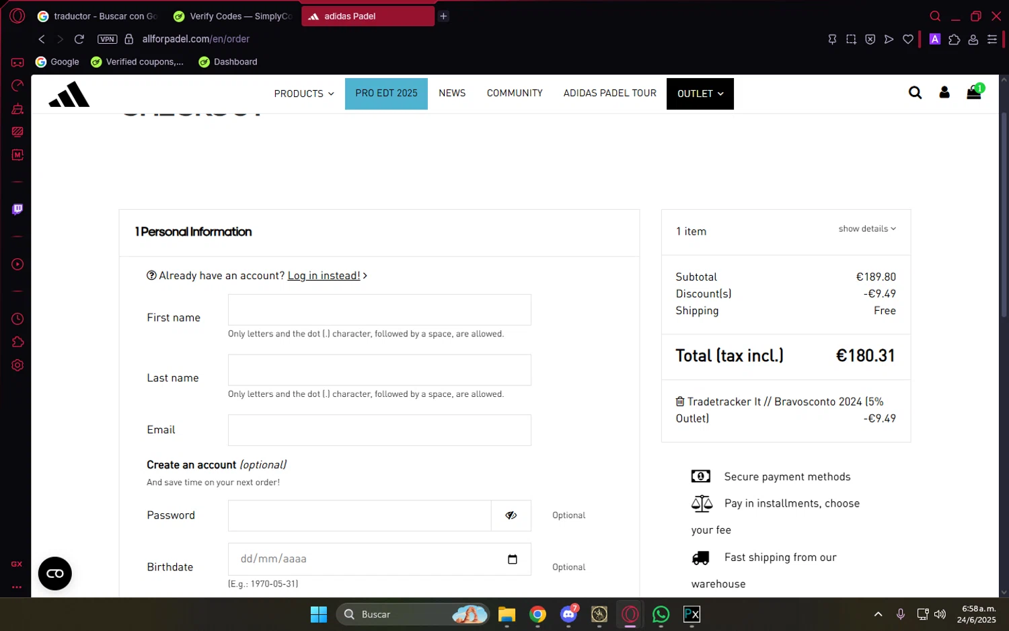Expand the OUTLET menu

pos(700,94)
